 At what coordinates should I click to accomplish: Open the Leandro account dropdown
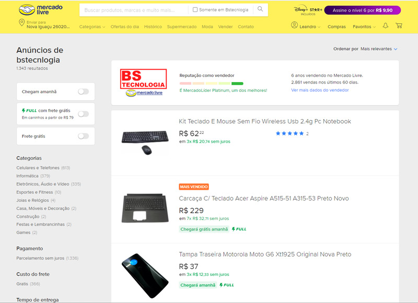pyautogui.click(x=310, y=27)
